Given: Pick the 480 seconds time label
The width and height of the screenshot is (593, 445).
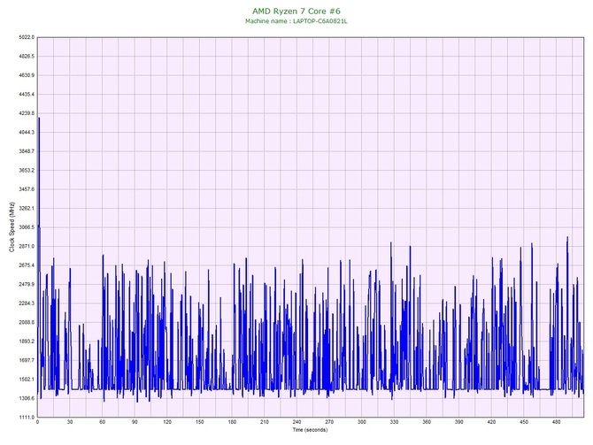Looking at the screenshot, I should (557, 422).
